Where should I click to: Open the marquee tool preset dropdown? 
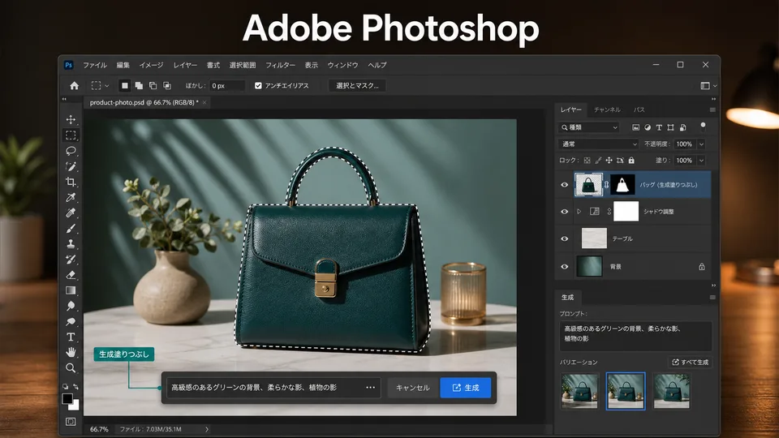pos(107,86)
